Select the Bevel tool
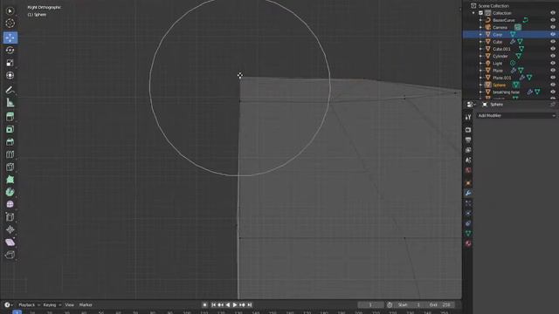 [10, 142]
